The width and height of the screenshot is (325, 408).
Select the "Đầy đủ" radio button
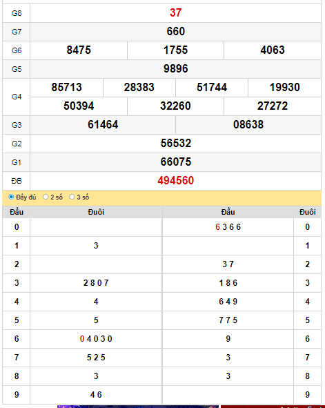pos(11,197)
